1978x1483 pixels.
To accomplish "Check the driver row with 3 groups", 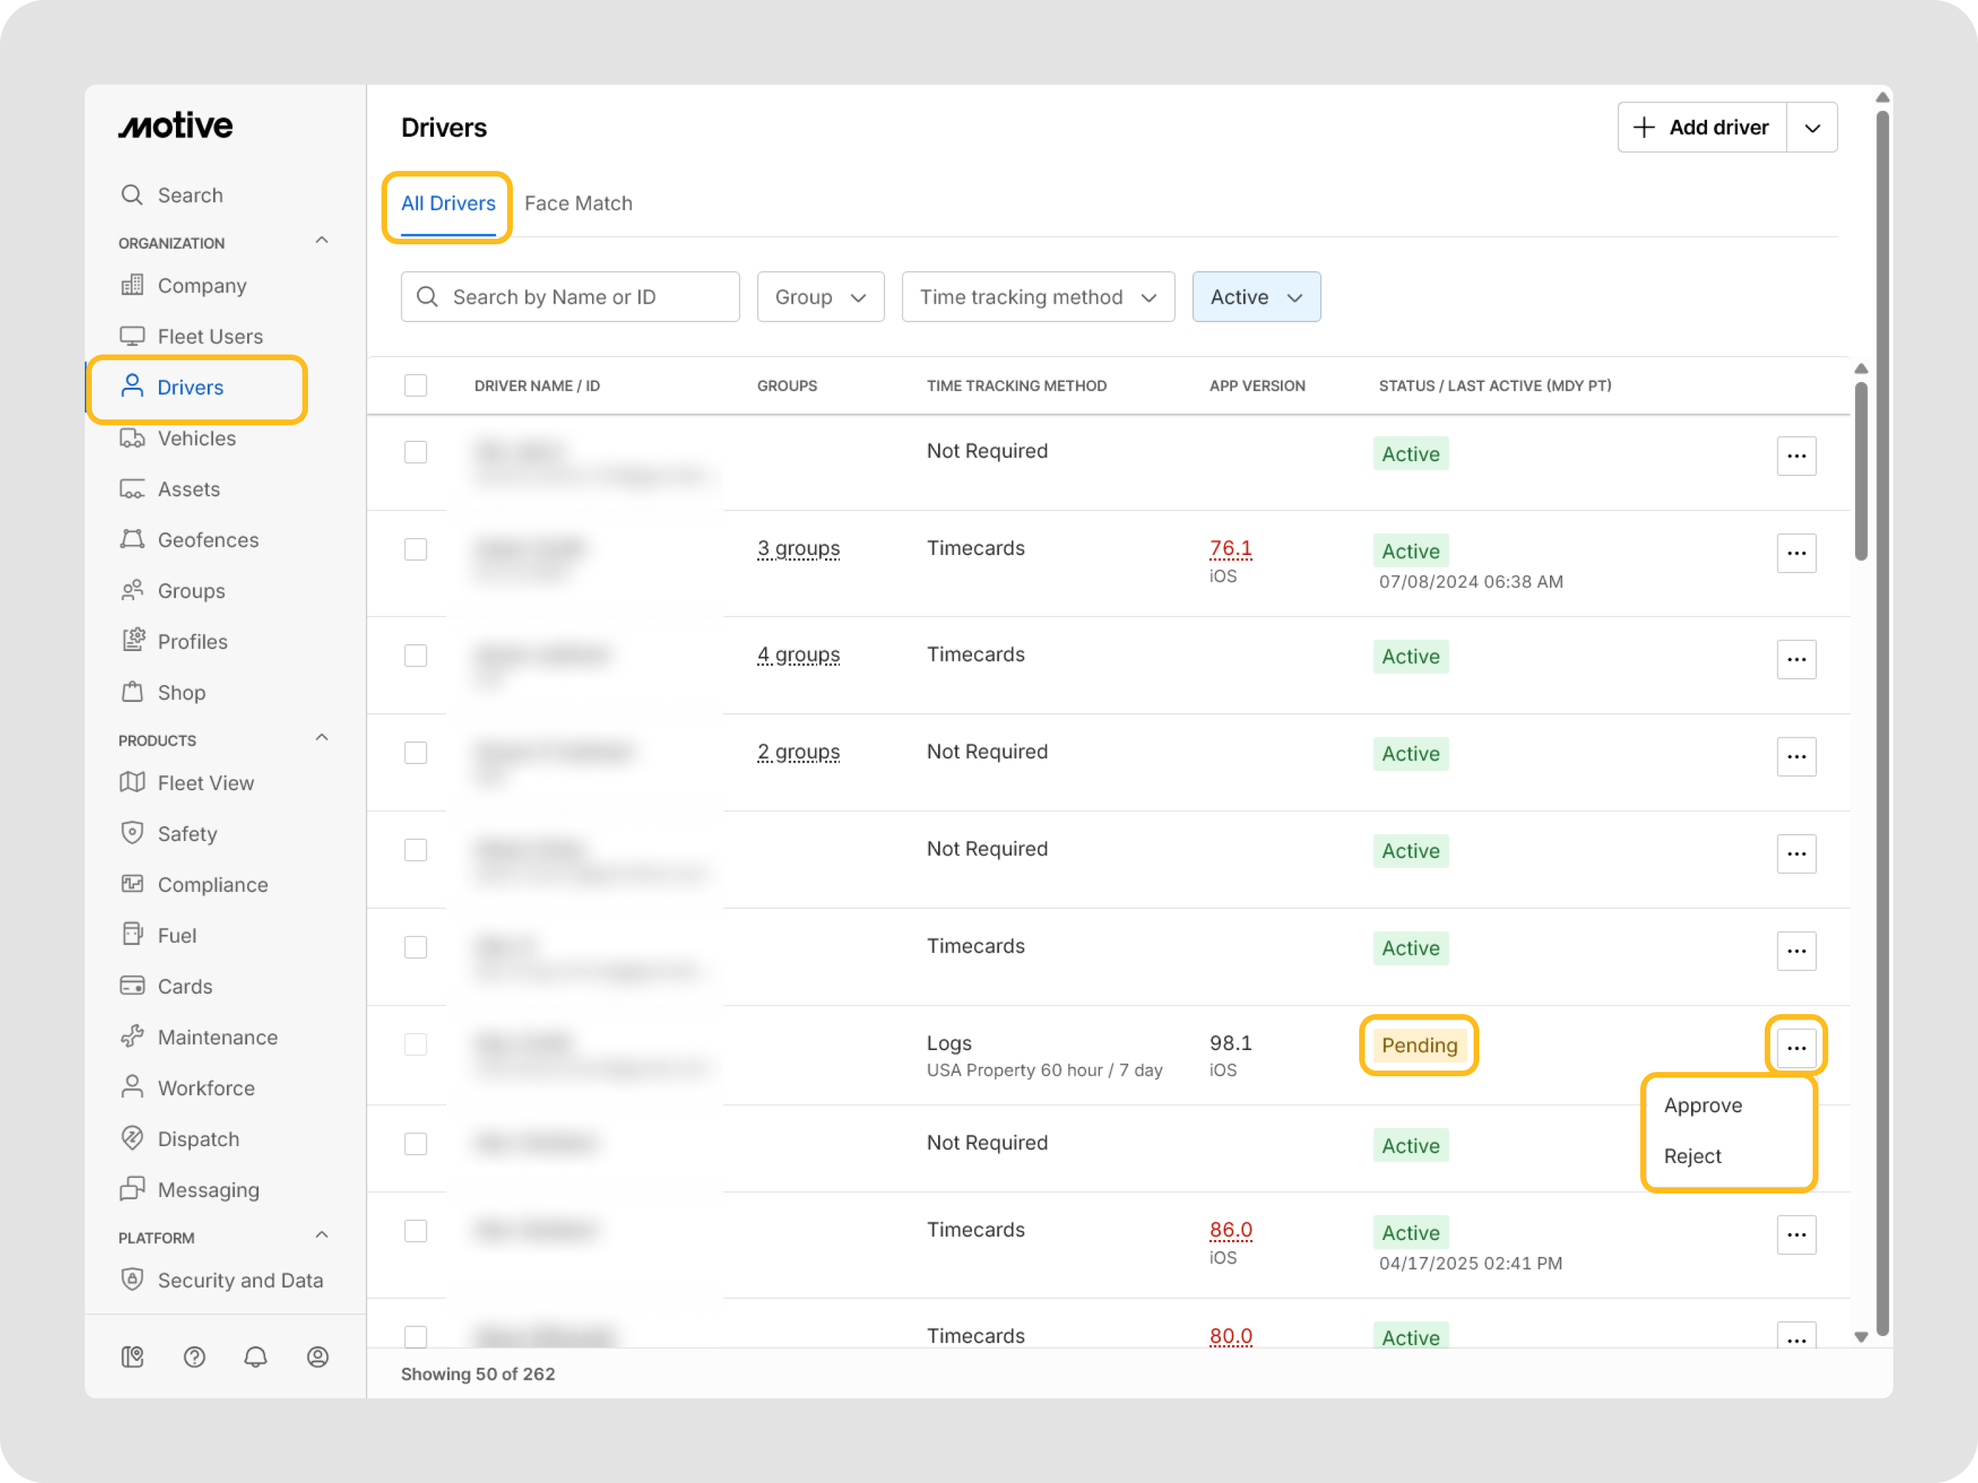I will [x=416, y=549].
